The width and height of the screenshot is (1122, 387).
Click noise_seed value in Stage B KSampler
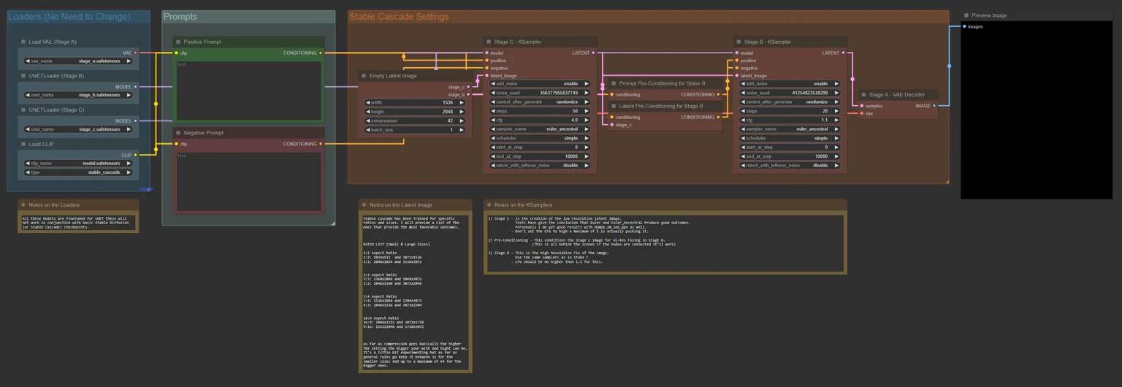point(810,93)
